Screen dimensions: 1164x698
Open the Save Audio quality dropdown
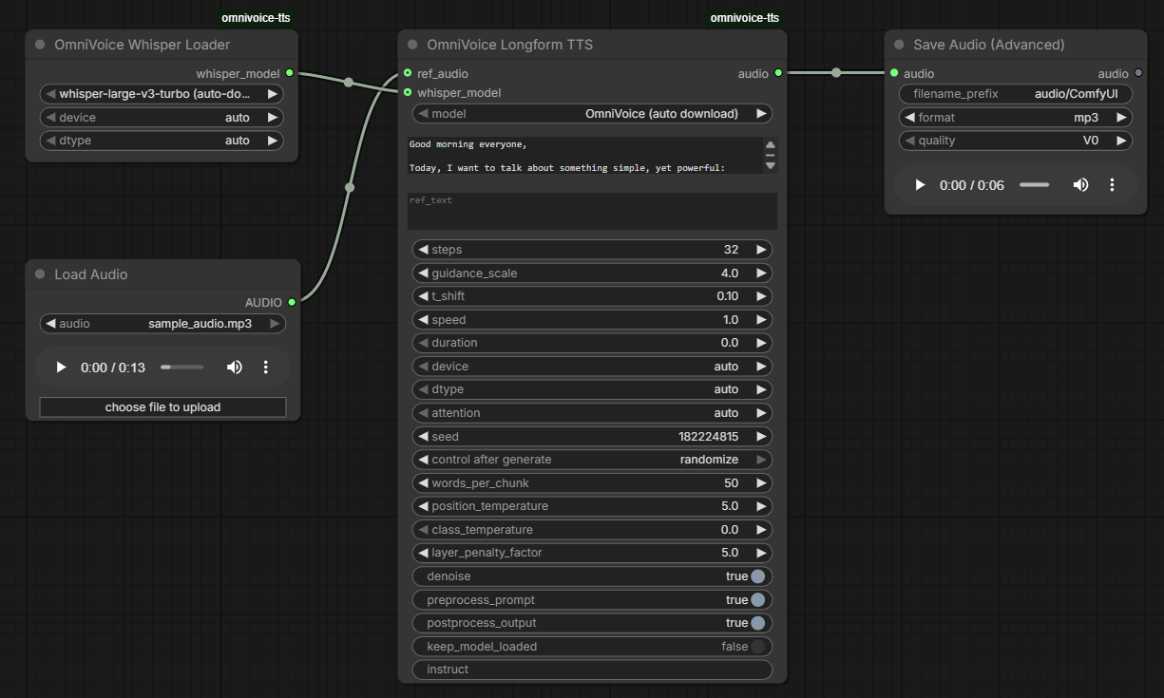tap(1015, 141)
